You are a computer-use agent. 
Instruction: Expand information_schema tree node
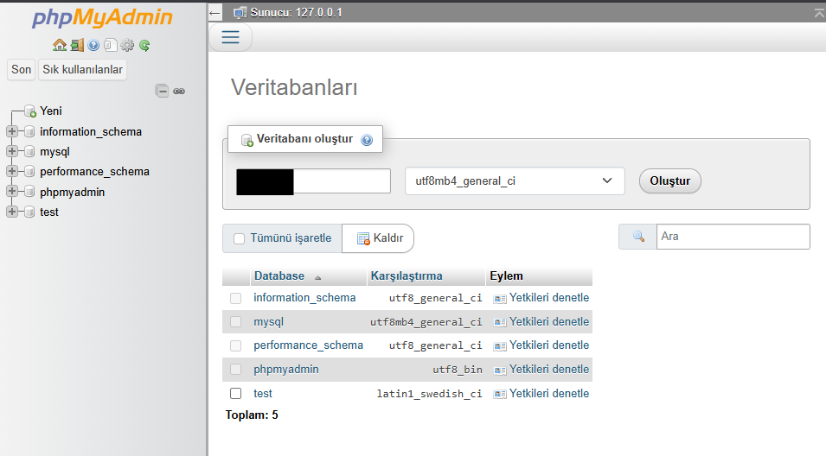point(12,131)
